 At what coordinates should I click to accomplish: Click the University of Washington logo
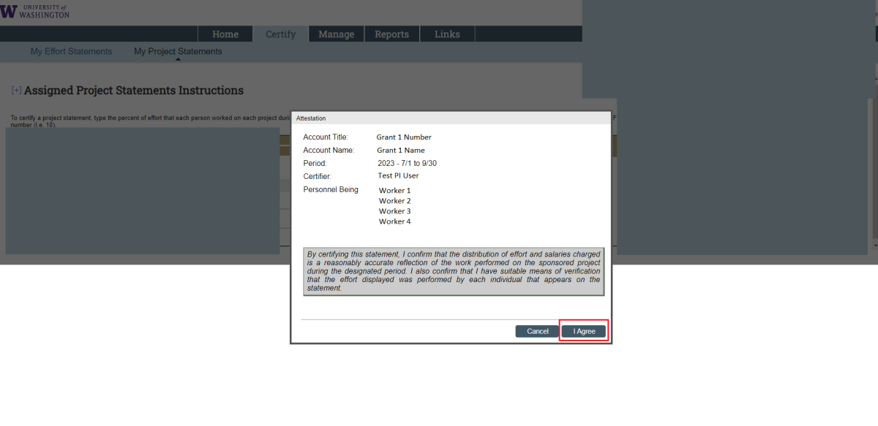[36, 10]
